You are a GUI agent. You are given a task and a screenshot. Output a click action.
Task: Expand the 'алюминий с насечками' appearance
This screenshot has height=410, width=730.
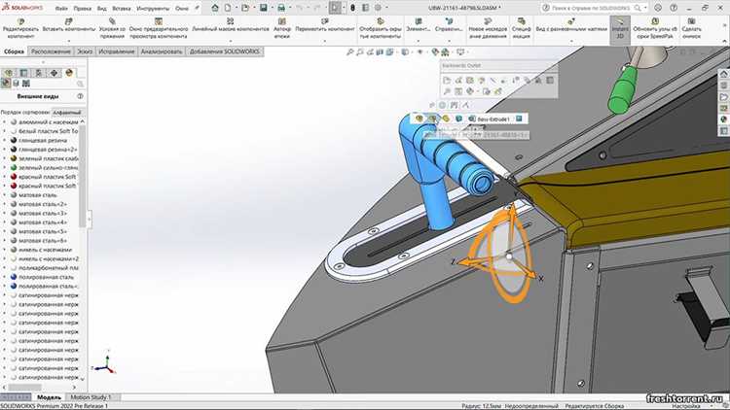5,121
